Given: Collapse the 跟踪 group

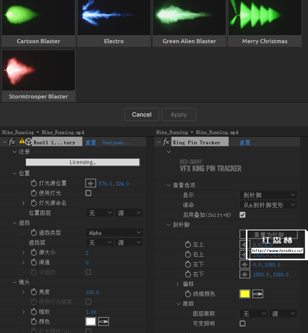Looking at the screenshot, I should click(x=179, y=304).
